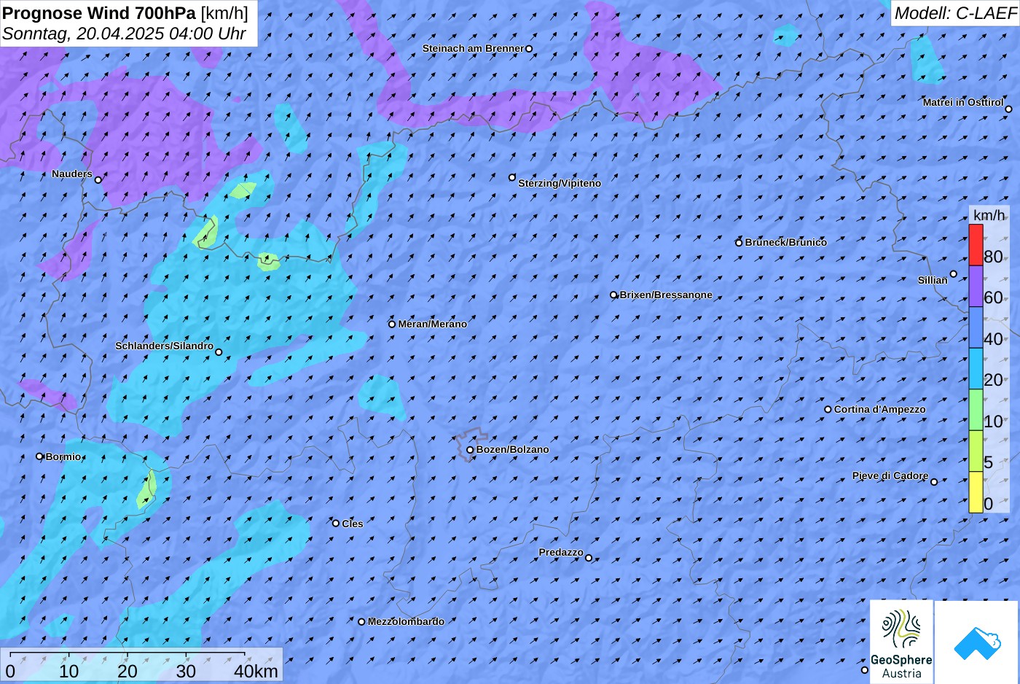Image resolution: width=1020 pixels, height=684 pixels.
Task: Click the Sterzing/Vipiteno city marker
Action: click(x=512, y=177)
